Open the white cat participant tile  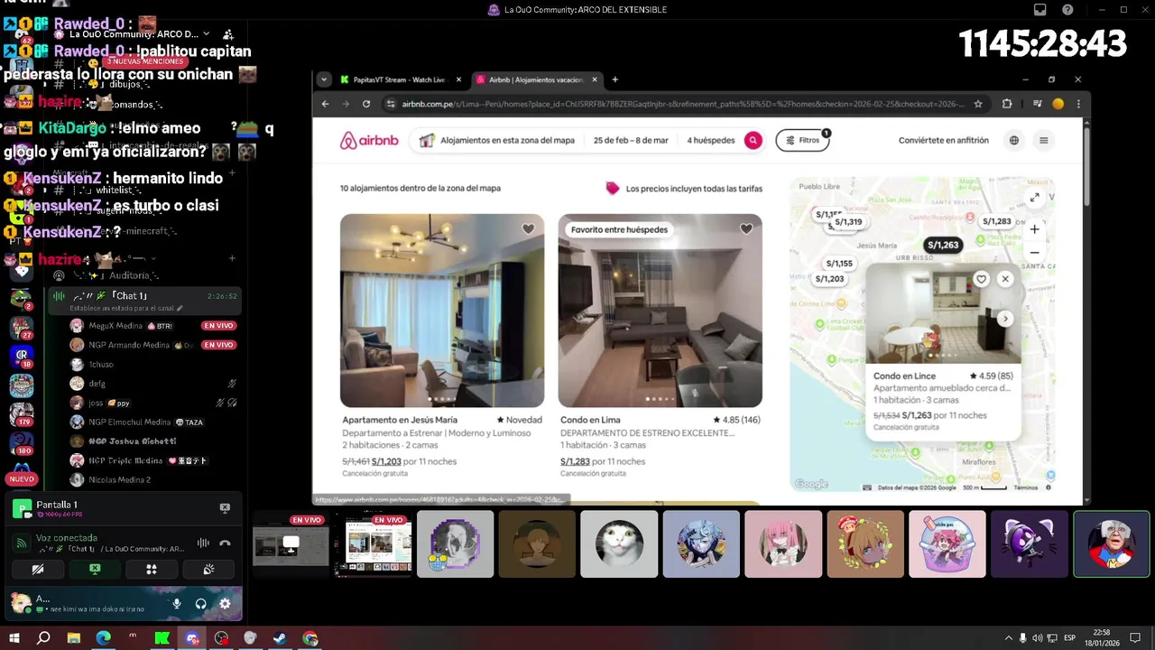619,544
